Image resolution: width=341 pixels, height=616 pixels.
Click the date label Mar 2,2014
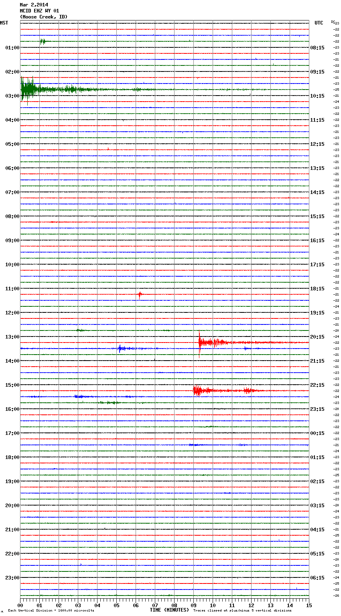tap(34, 5)
